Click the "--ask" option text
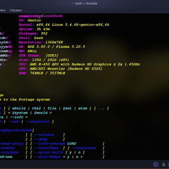 [x=13, y=121]
